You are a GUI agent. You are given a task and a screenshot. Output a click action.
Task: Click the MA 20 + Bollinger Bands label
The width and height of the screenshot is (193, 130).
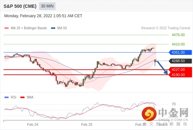pyautogui.click(x=29, y=28)
